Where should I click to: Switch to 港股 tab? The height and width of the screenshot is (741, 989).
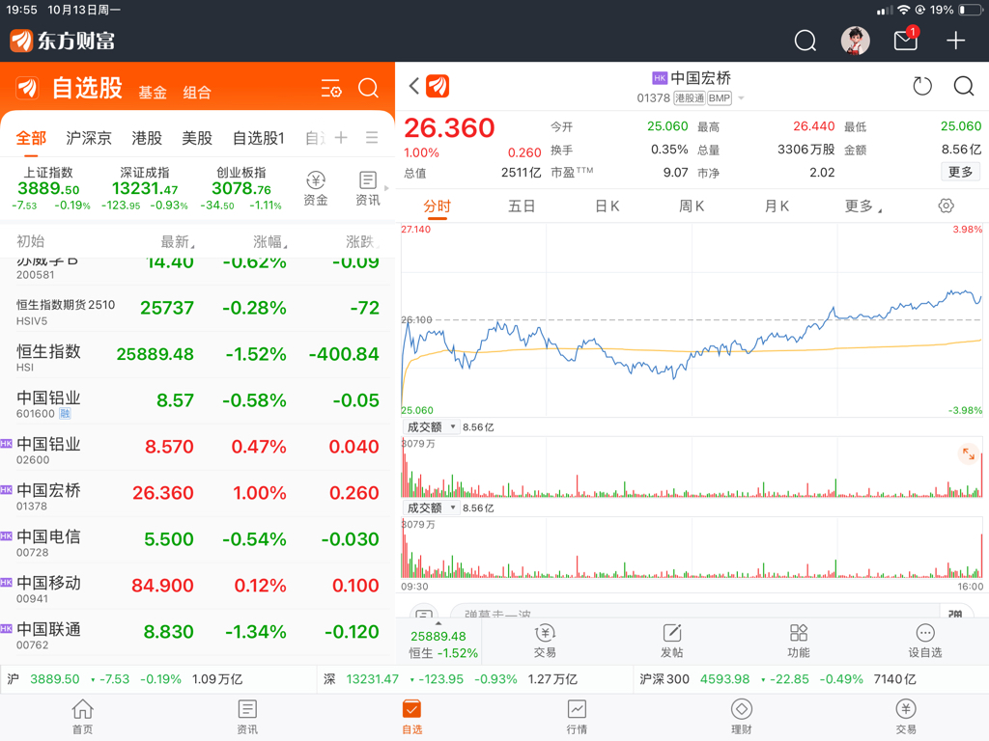[147, 137]
